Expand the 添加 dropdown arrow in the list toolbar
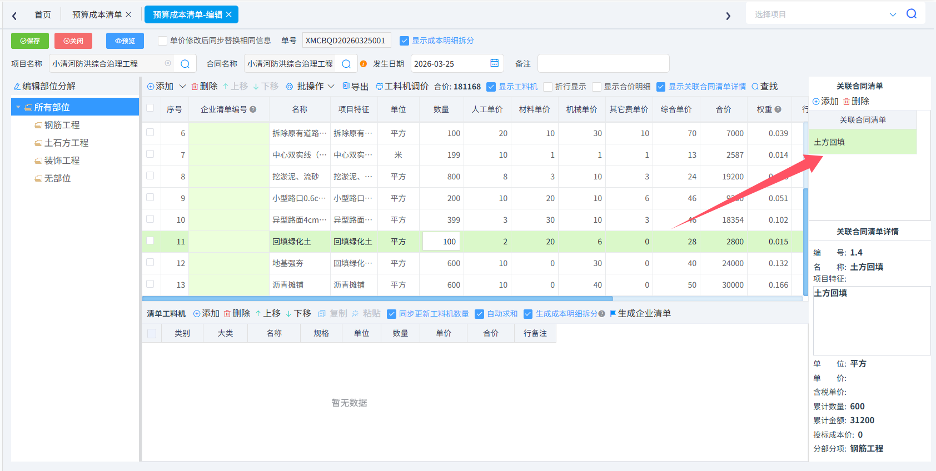This screenshot has width=936, height=471. (x=182, y=86)
